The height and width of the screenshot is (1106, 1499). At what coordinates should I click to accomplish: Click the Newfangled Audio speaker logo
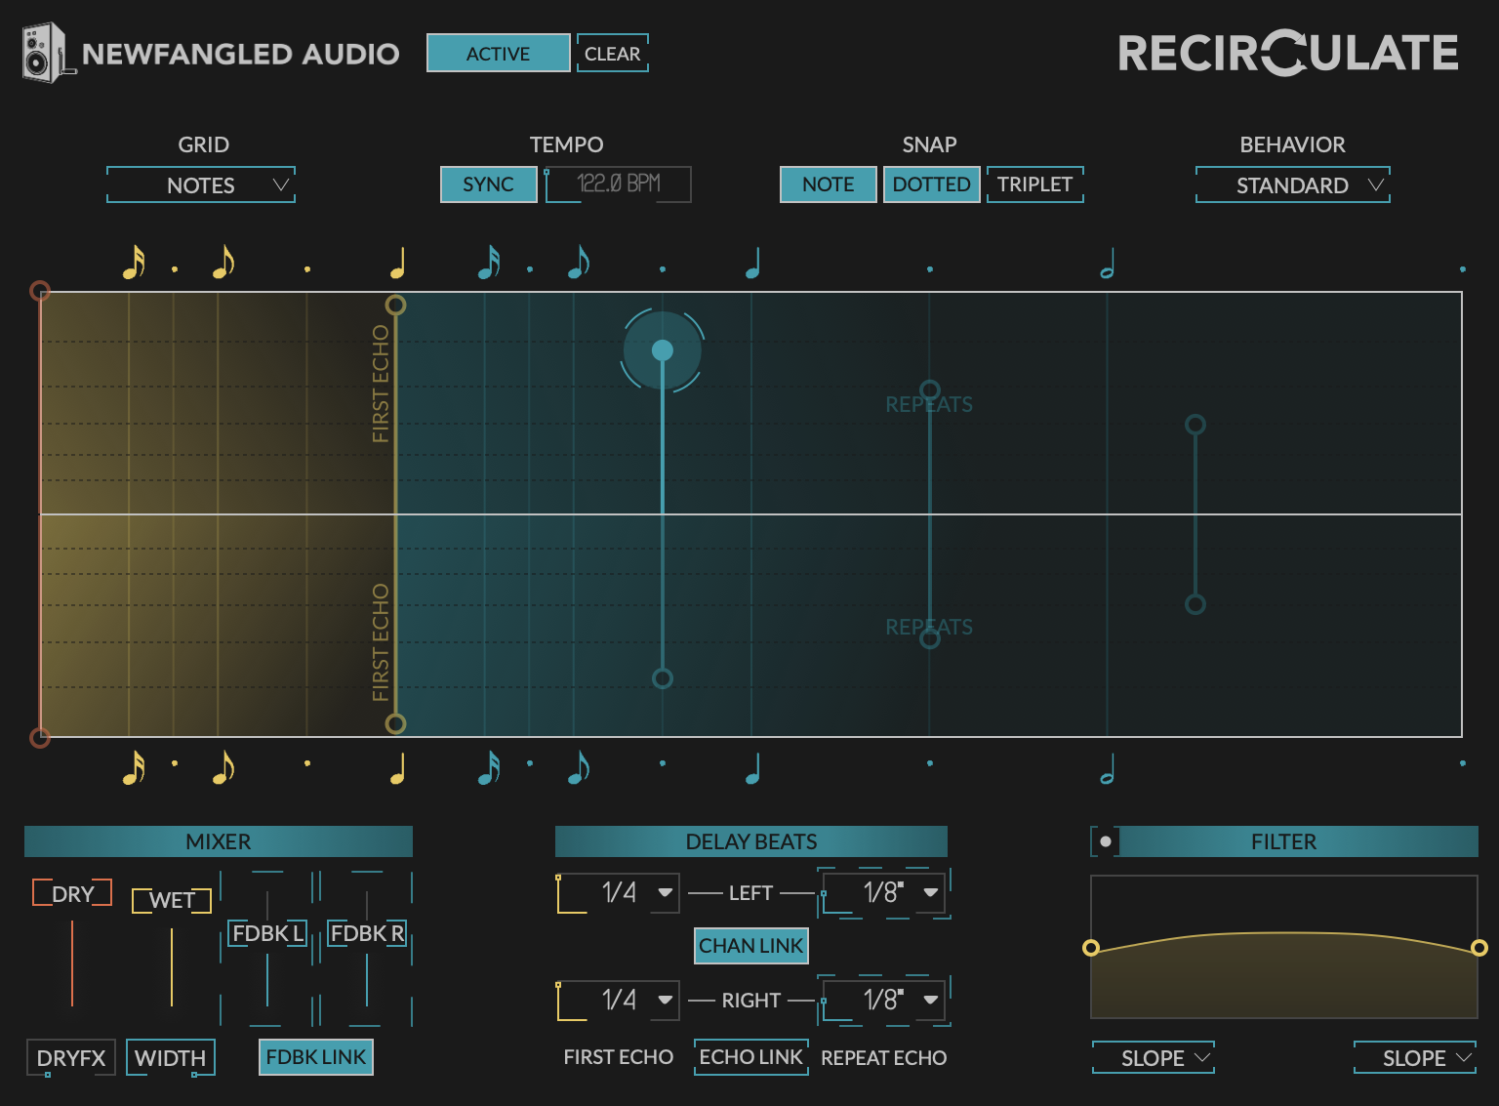click(47, 53)
